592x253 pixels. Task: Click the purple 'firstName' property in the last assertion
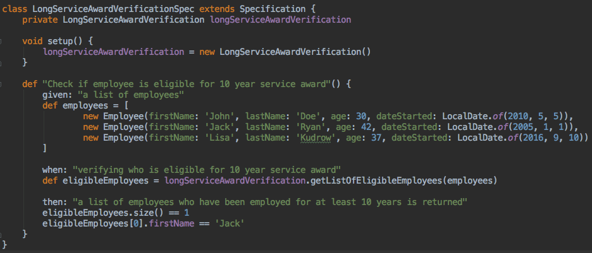[171, 223]
